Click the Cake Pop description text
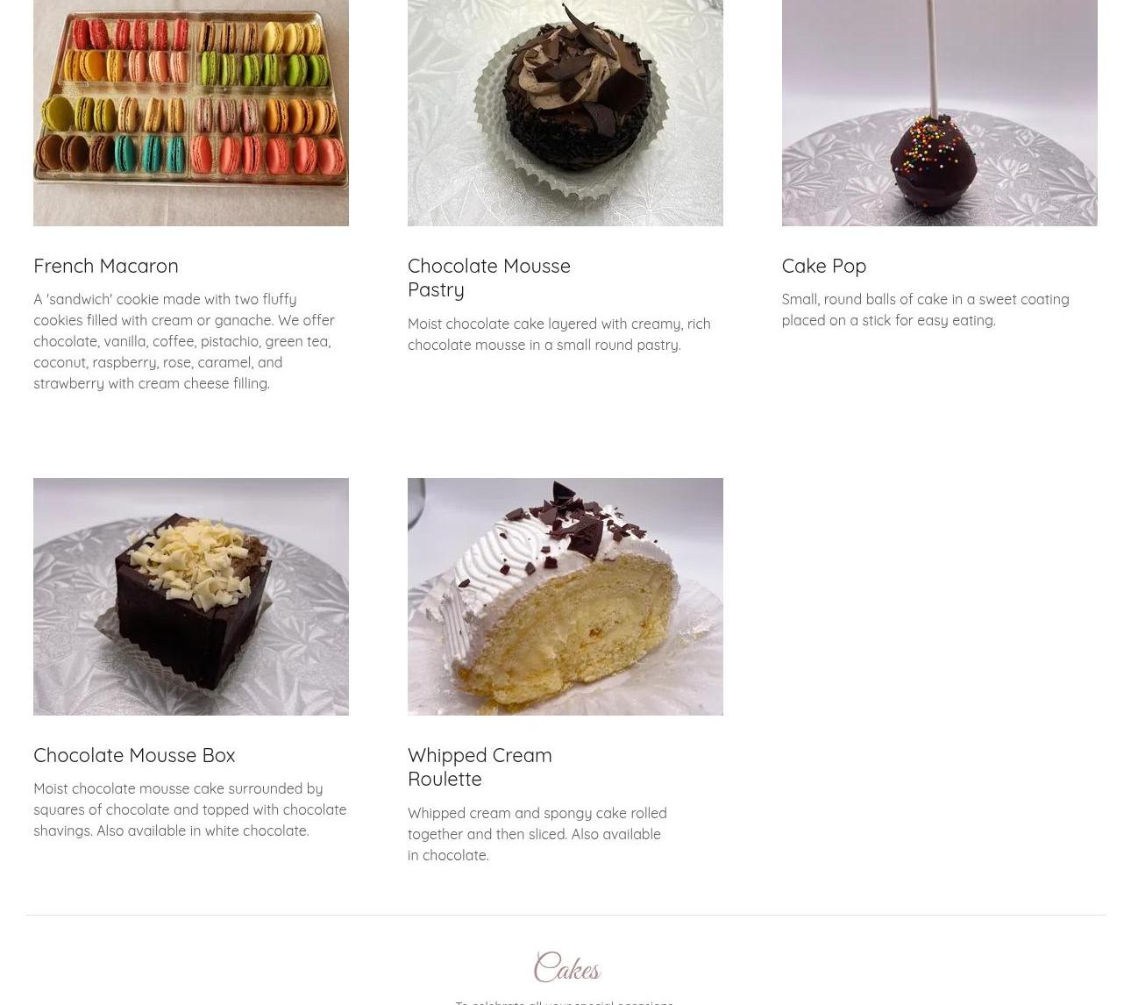The width and height of the screenshot is (1131, 1005). pyautogui.click(x=926, y=310)
